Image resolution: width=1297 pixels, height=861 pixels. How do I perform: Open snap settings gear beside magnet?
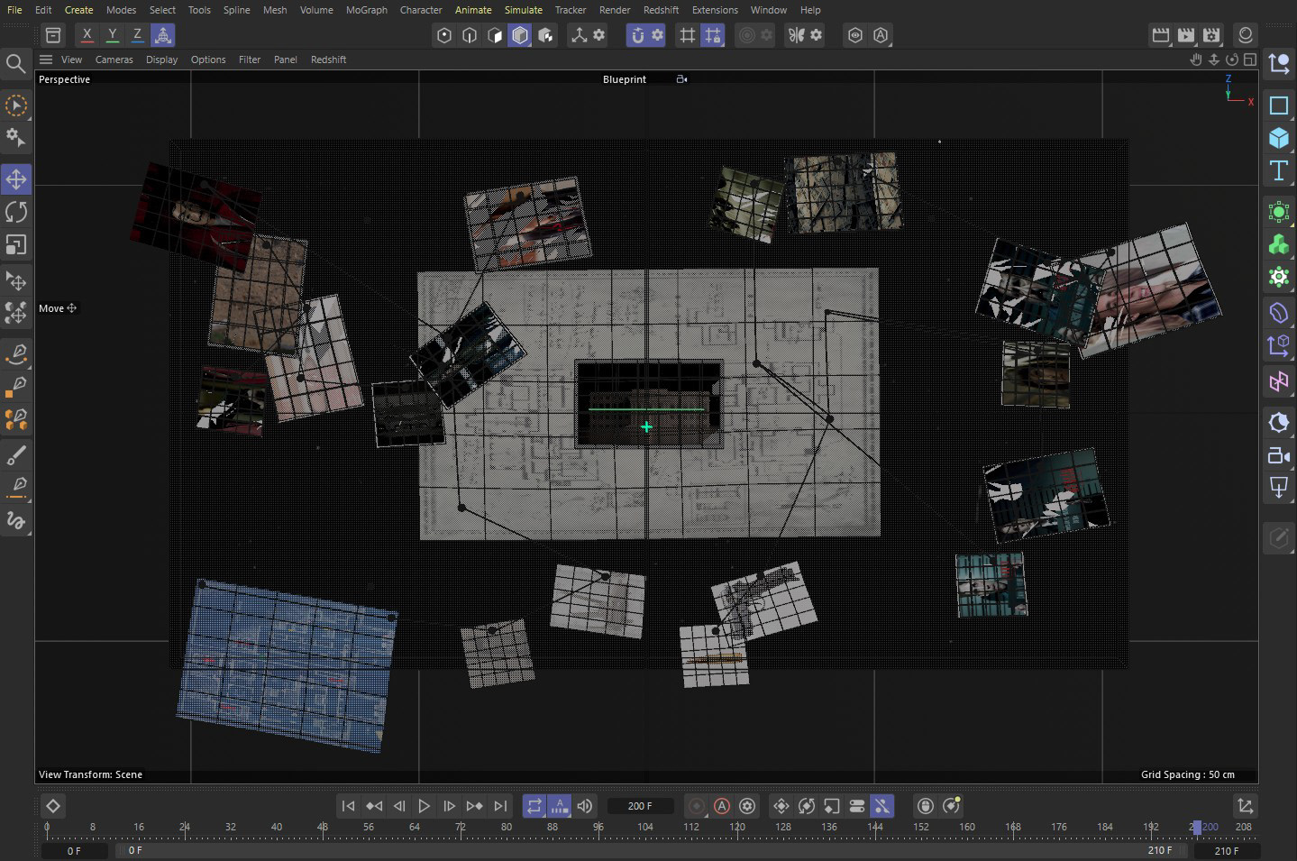pos(658,35)
